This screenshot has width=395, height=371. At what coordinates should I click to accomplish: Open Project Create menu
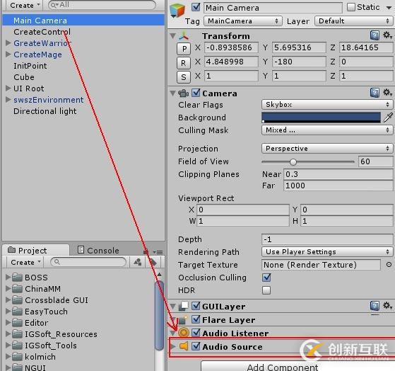click(25, 262)
